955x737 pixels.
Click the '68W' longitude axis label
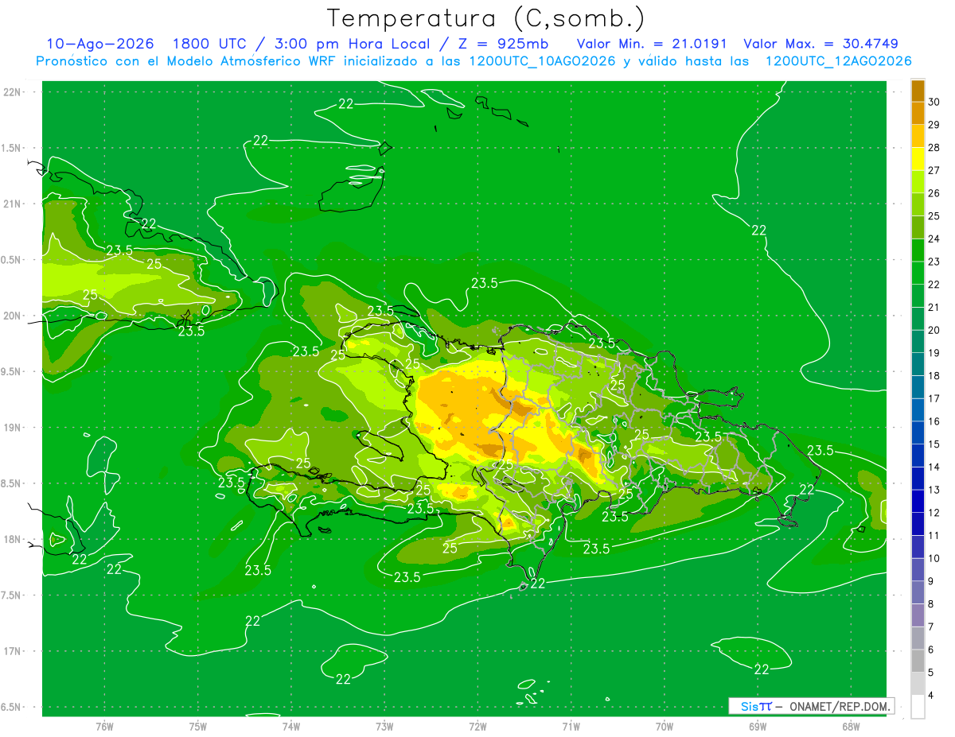pos(850,727)
